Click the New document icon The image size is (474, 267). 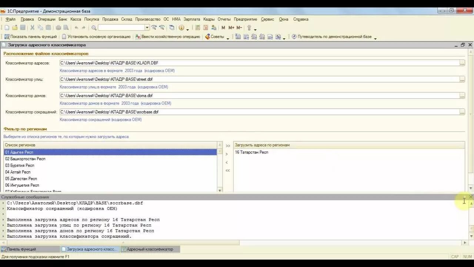[x=7, y=28]
